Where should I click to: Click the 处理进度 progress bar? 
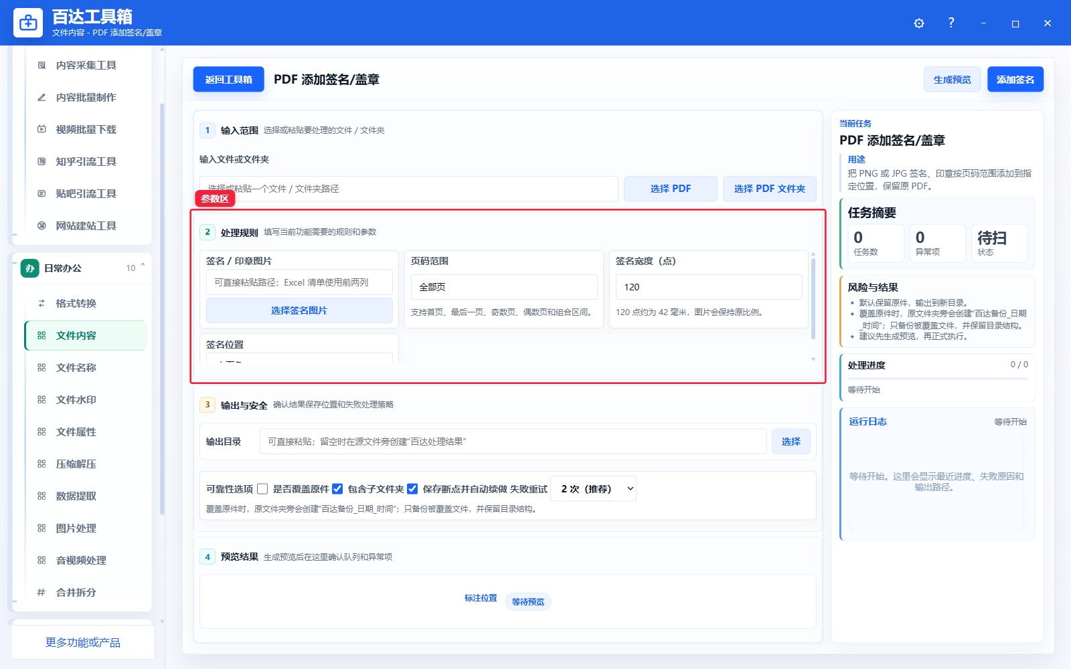click(x=937, y=379)
